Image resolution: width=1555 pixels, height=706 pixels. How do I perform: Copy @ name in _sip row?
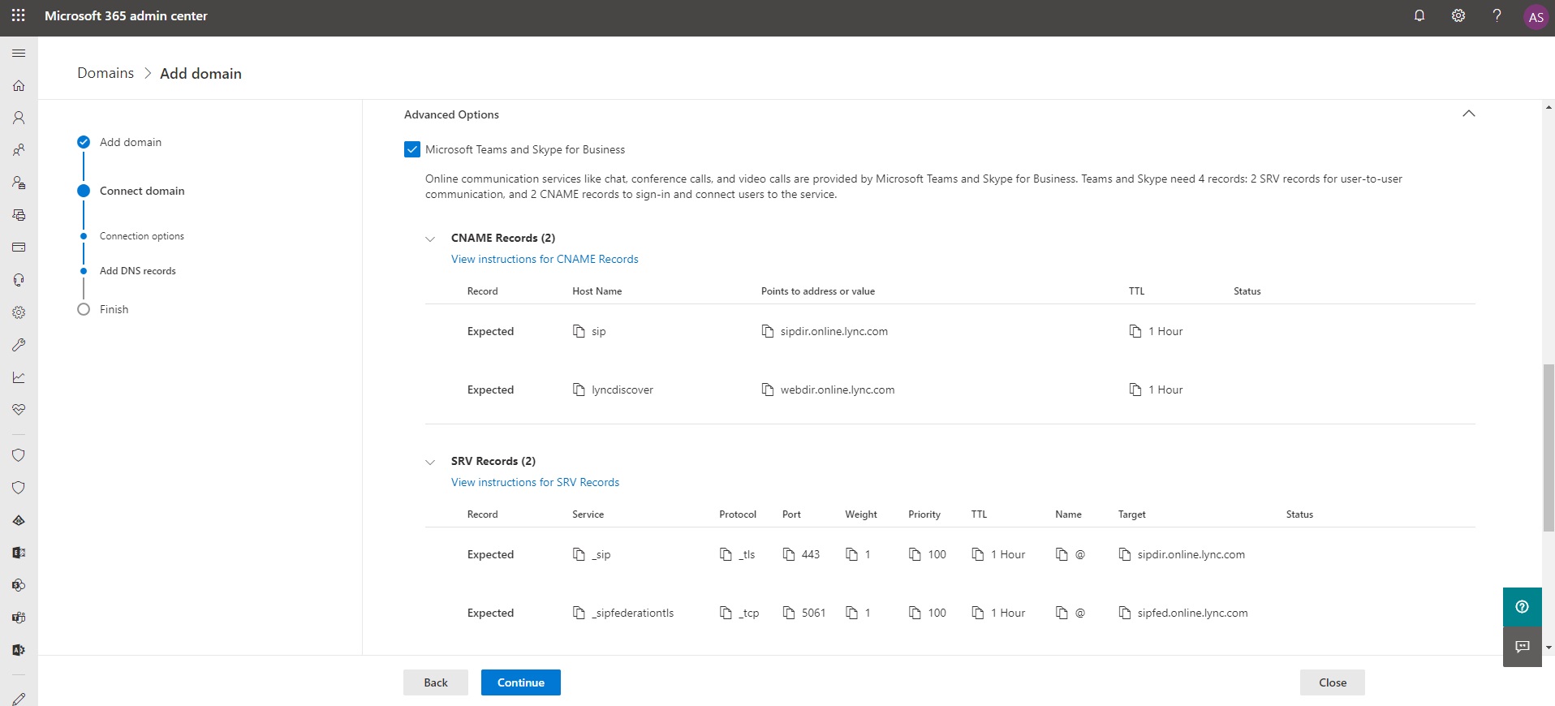1062,554
